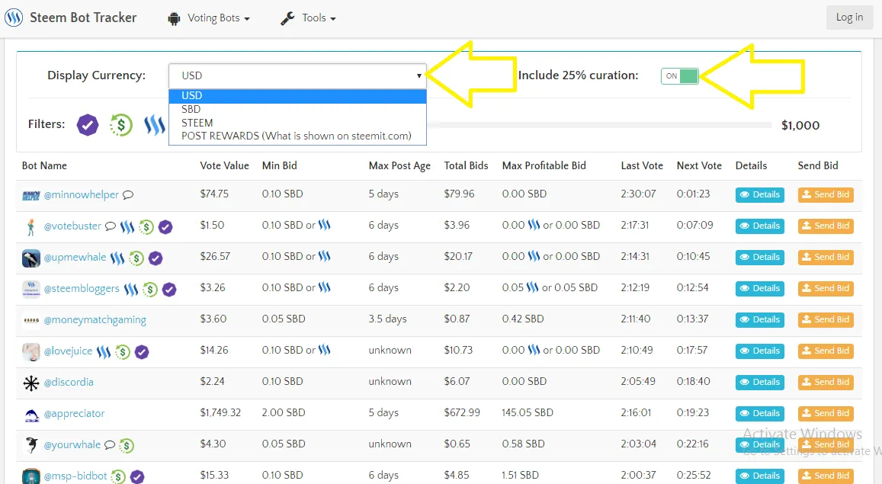
Task: Click the @votebuster refund dollar icon
Action: (x=146, y=227)
